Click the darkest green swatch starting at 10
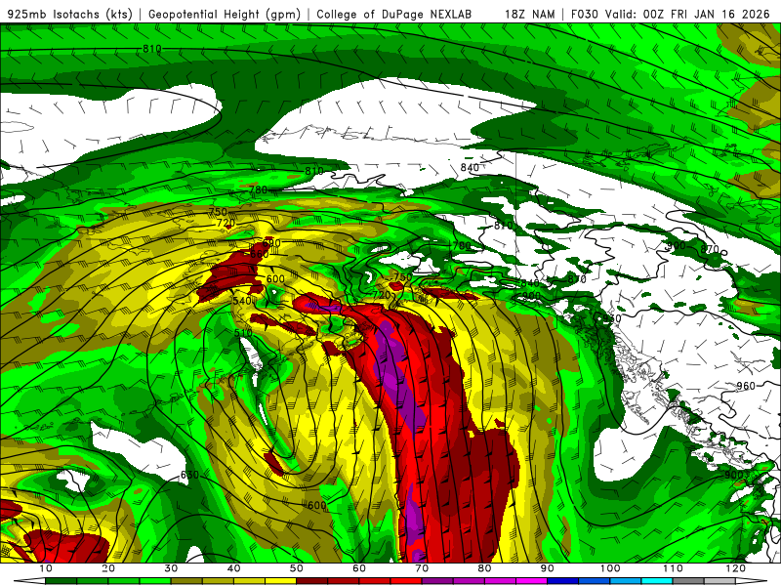The image size is (781, 586). [61, 581]
